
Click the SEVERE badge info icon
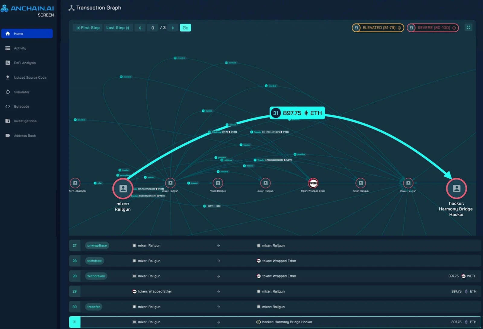[x=454, y=27]
